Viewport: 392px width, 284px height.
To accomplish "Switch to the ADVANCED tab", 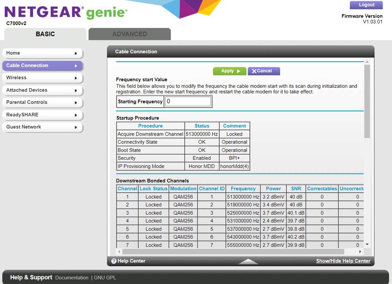I will (x=129, y=34).
